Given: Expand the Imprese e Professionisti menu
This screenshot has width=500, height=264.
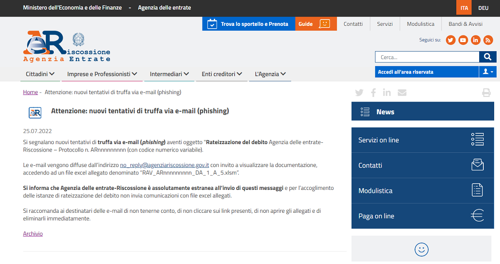Looking at the screenshot, I should pyautogui.click(x=102, y=74).
